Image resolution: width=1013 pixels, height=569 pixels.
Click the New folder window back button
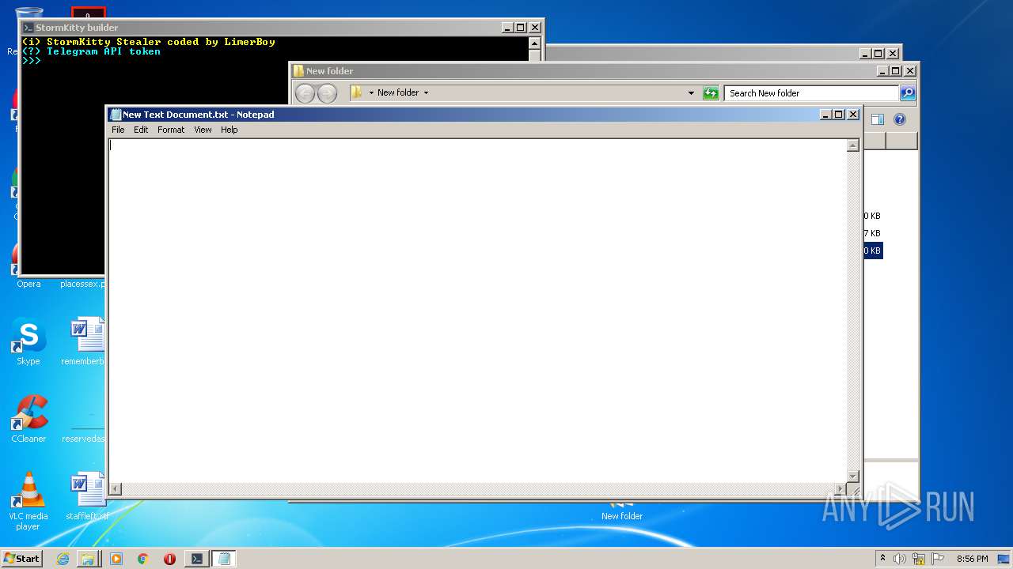305,93
